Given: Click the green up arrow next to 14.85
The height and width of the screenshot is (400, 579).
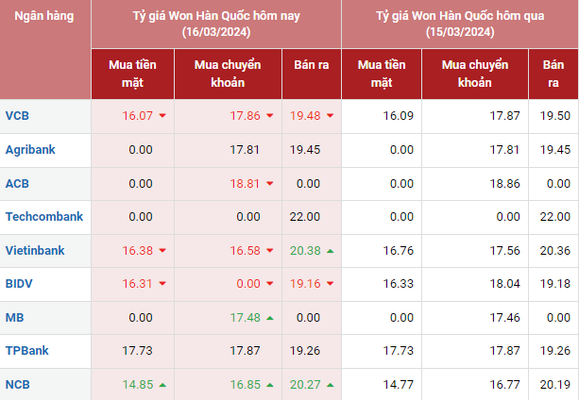Looking at the screenshot, I should [x=162, y=385].
